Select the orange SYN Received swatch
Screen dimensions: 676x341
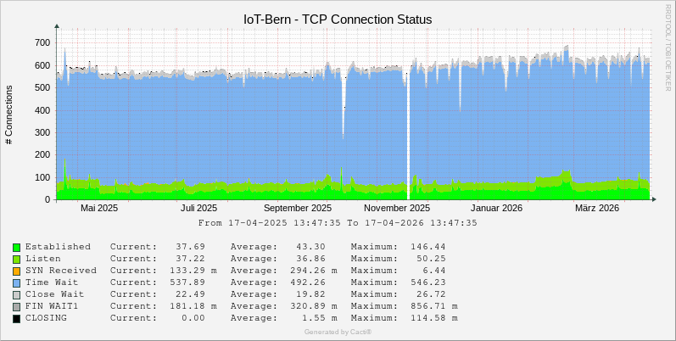(16, 271)
